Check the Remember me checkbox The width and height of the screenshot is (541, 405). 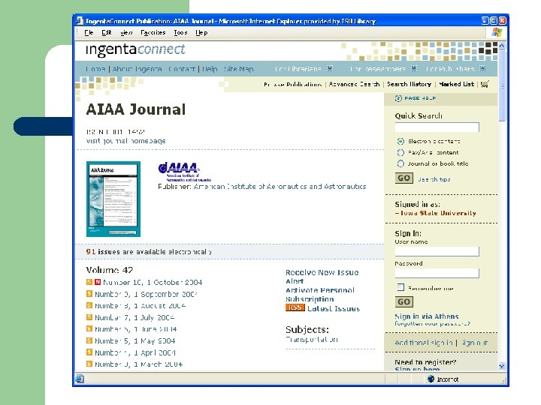click(400, 287)
